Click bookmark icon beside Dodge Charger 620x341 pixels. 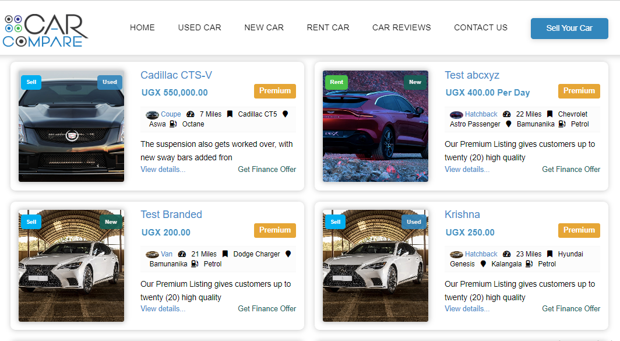point(225,254)
